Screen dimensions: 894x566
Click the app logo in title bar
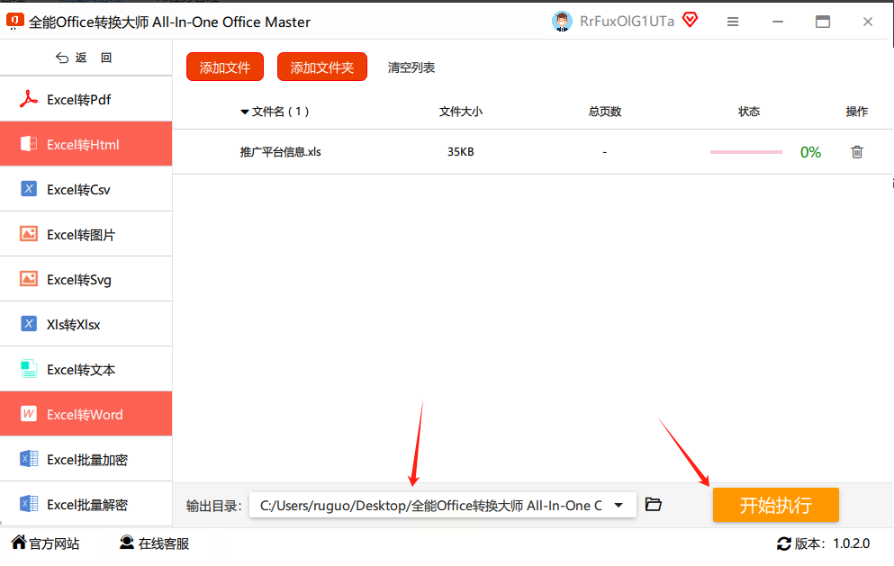point(14,21)
